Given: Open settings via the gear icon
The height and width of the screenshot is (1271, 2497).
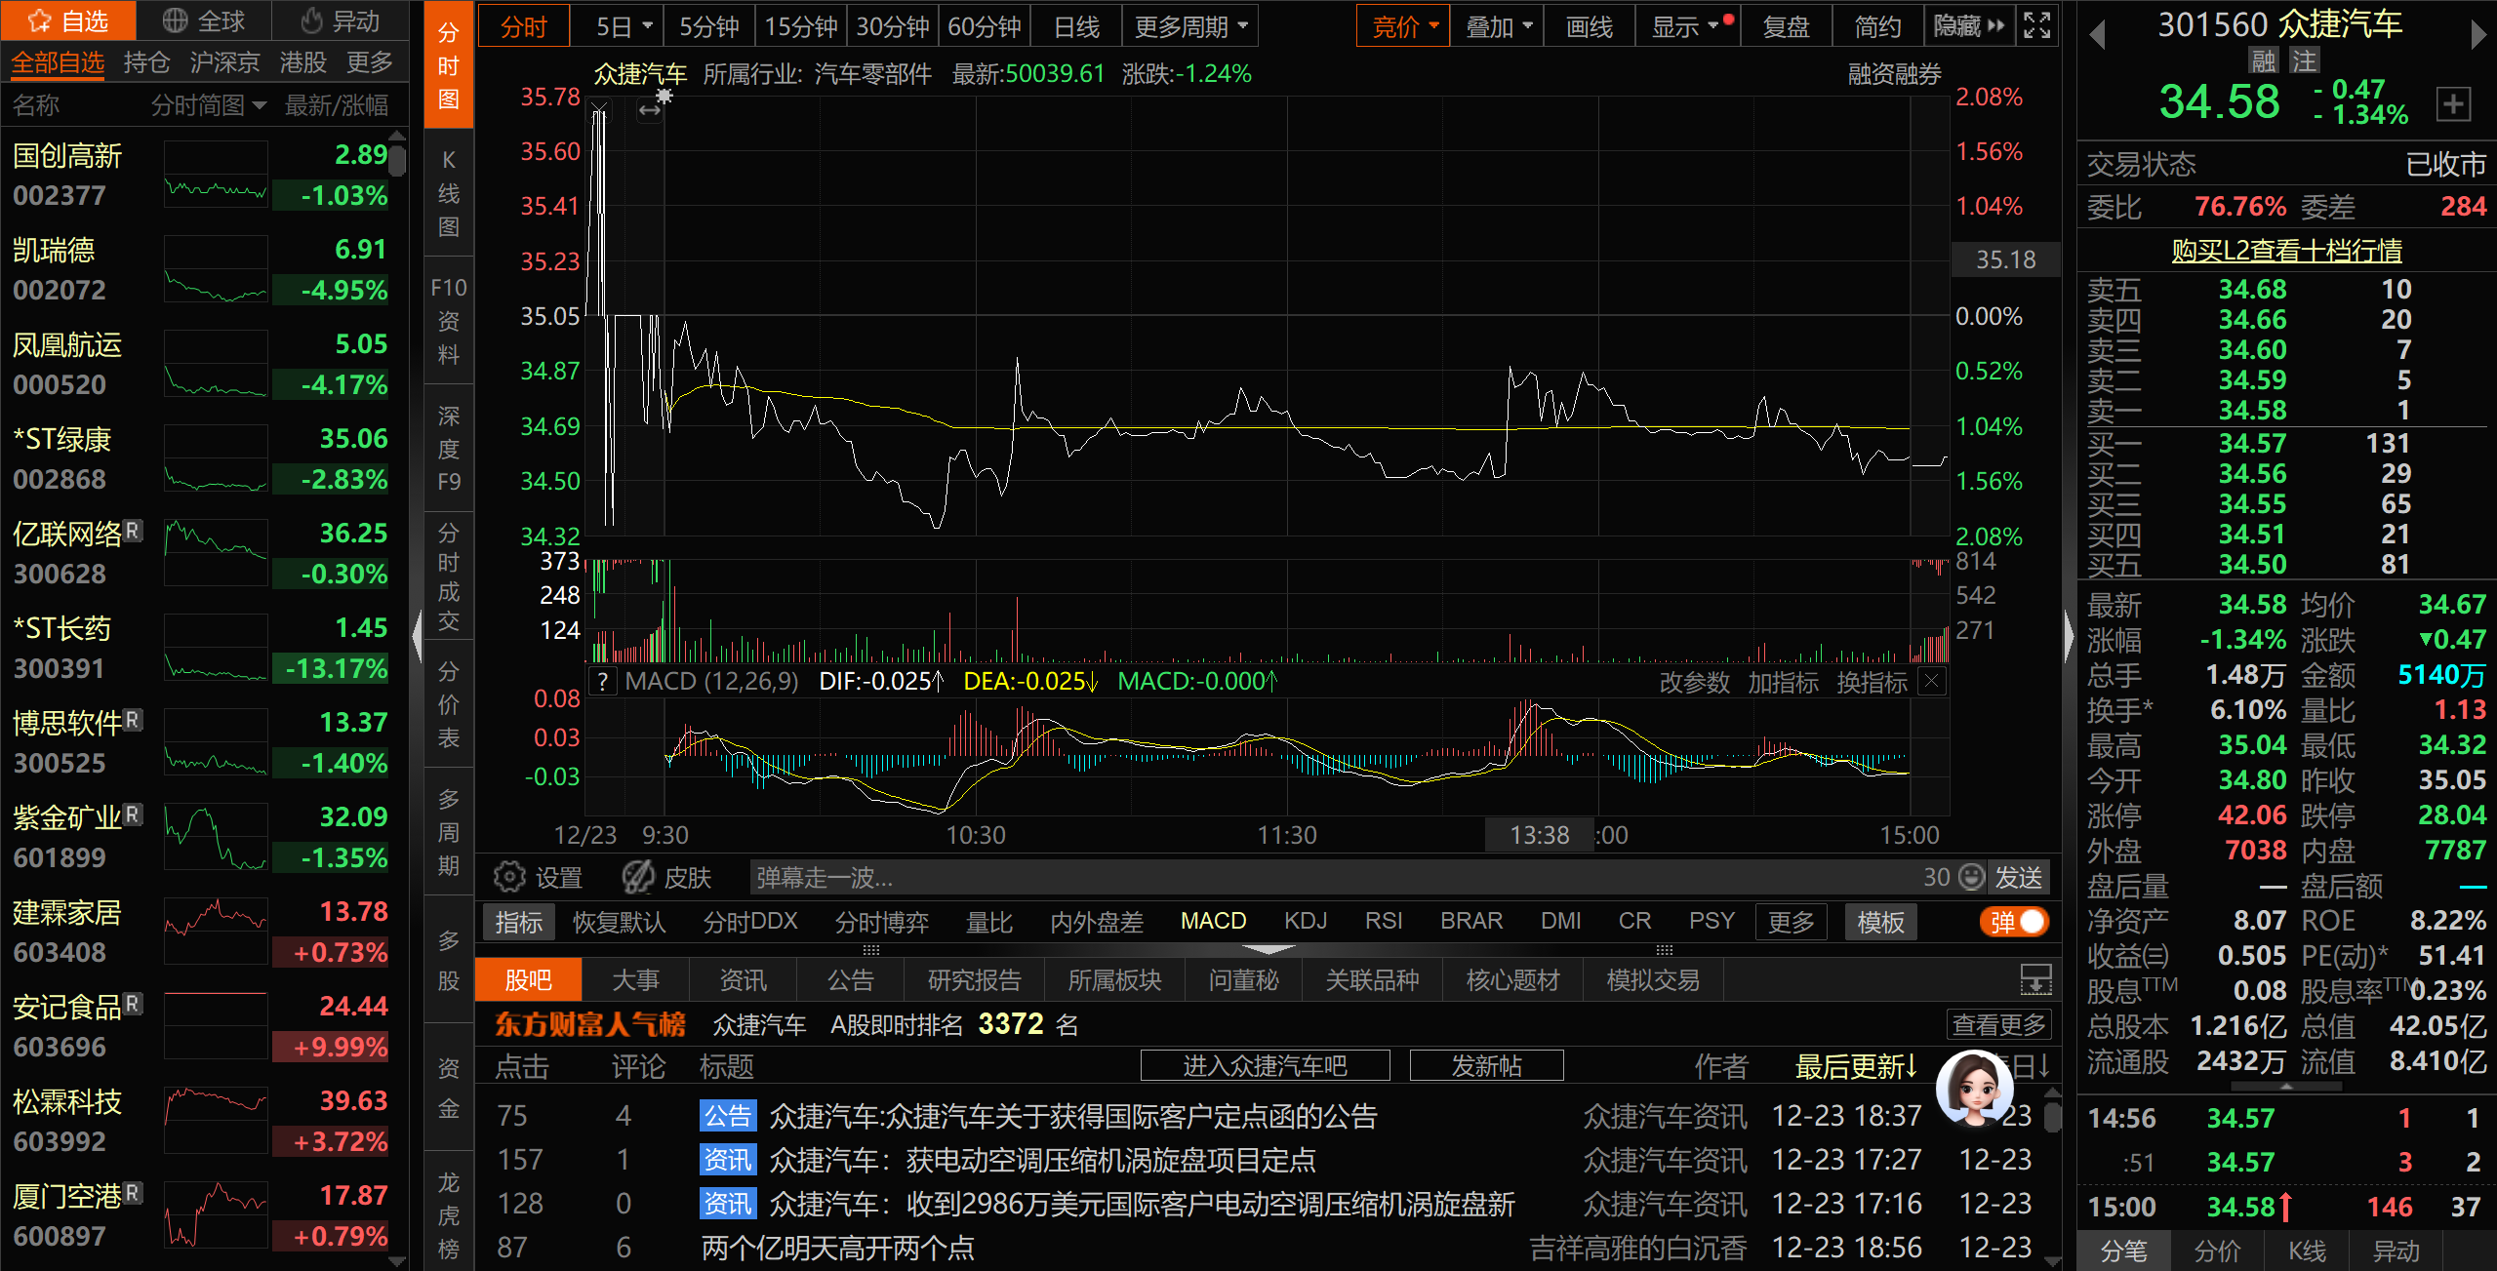Looking at the screenshot, I should [x=508, y=877].
